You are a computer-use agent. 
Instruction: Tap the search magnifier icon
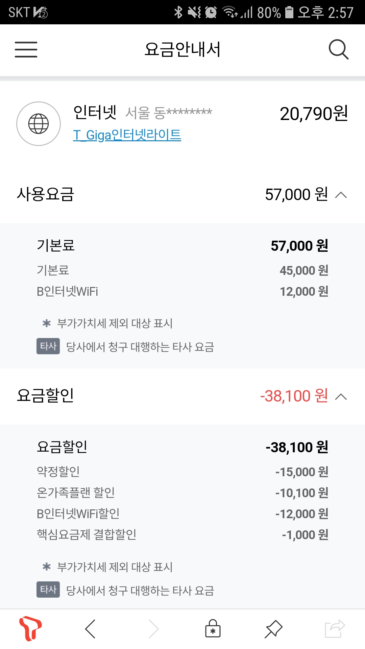pos(338,50)
